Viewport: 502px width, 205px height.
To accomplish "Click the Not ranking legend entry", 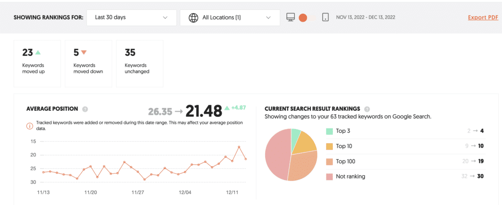I will pyautogui.click(x=351, y=177).
